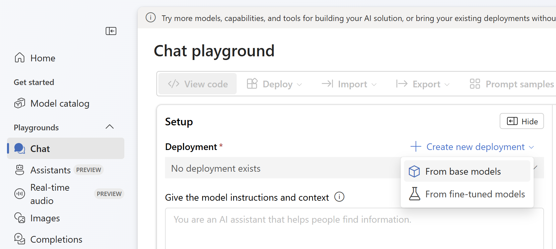Click the Completions icon in sidebar
The image size is (556, 249).
point(20,239)
